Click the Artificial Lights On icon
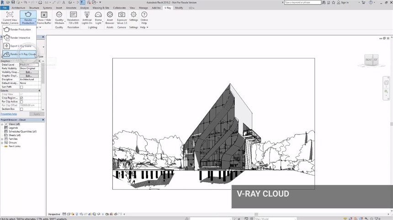The width and height of the screenshot is (393, 220). coord(87,15)
